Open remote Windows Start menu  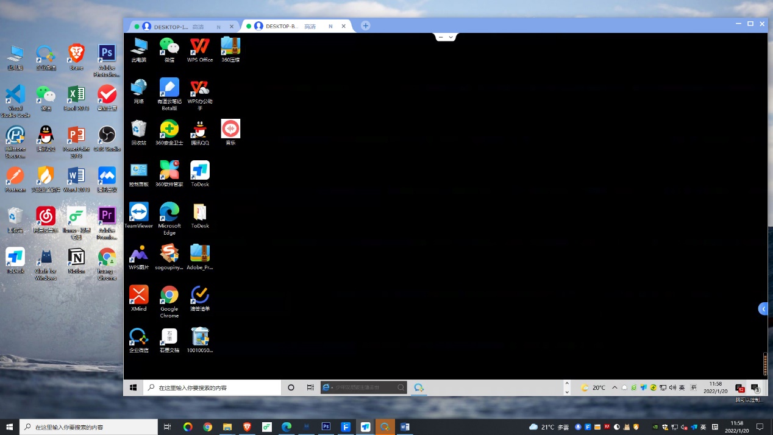click(x=134, y=387)
